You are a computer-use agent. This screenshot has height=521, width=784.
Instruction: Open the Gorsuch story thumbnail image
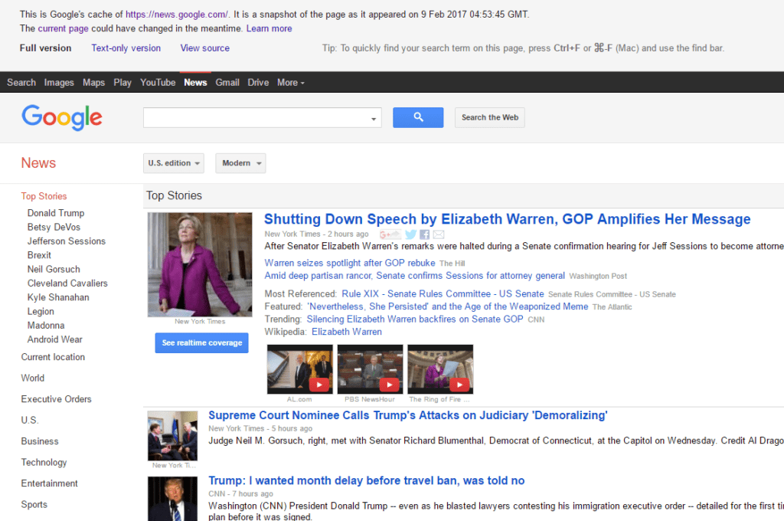coord(172,436)
